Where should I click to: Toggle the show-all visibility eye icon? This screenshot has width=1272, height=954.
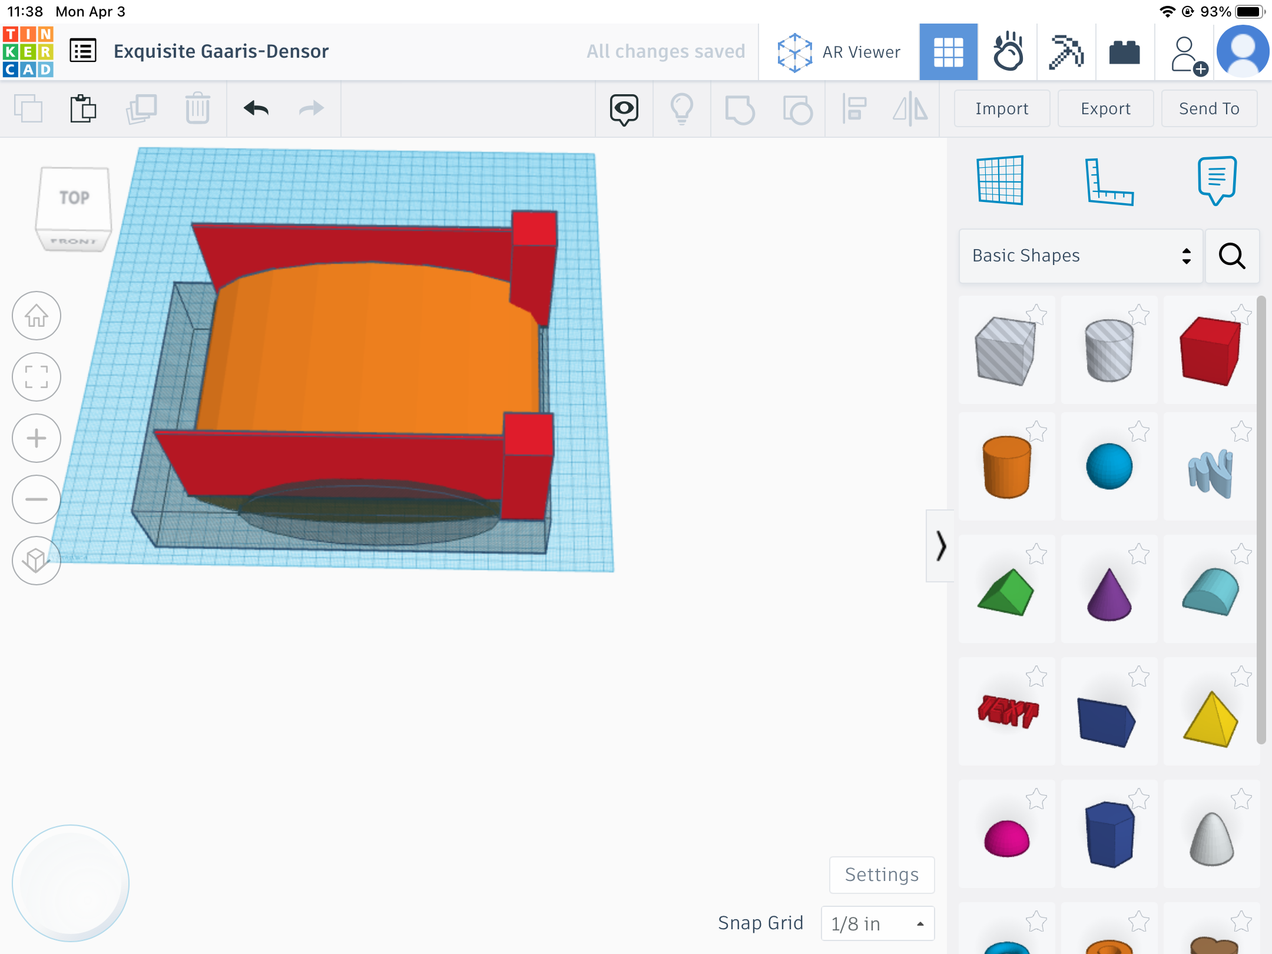click(624, 109)
